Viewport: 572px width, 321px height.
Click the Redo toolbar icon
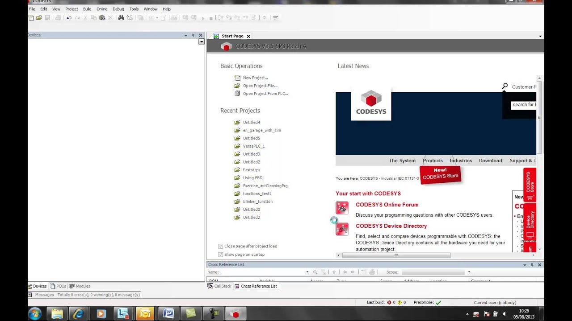[77, 18]
